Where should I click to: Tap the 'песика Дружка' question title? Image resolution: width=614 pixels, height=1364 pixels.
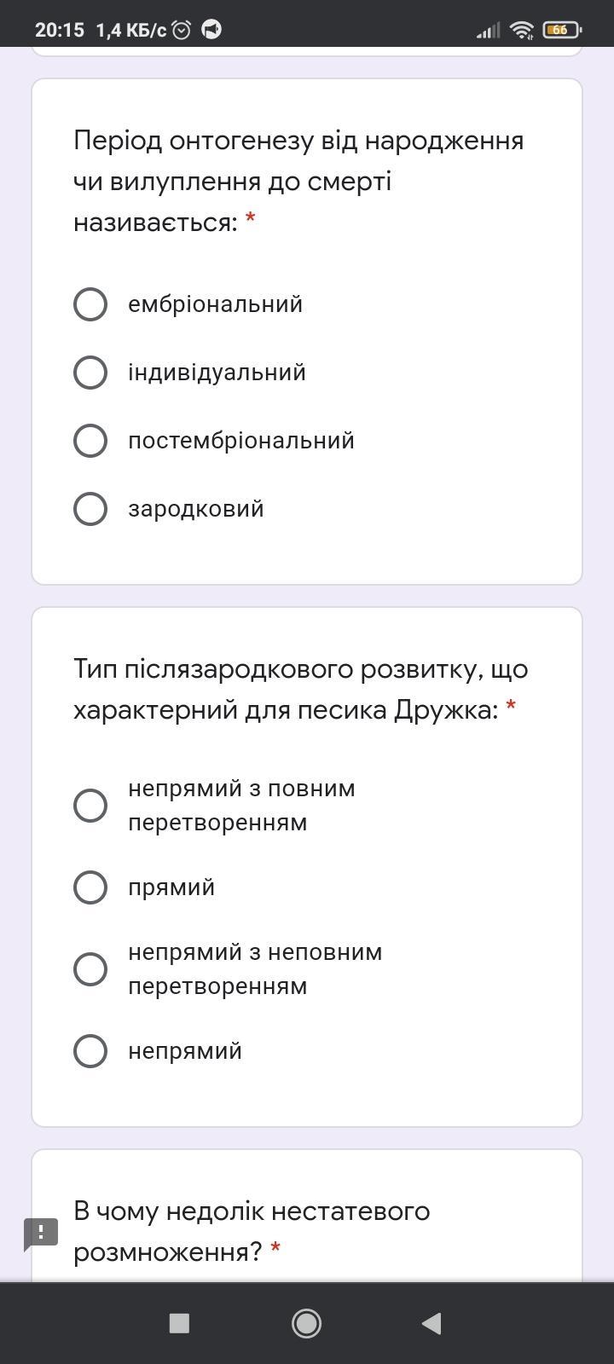tap(300, 689)
